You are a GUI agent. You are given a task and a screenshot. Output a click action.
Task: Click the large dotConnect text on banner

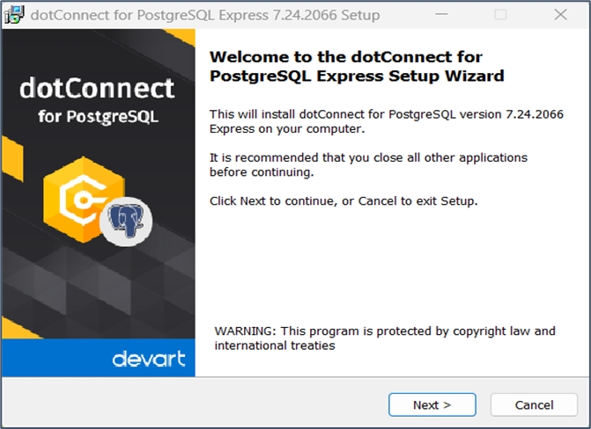[97, 89]
